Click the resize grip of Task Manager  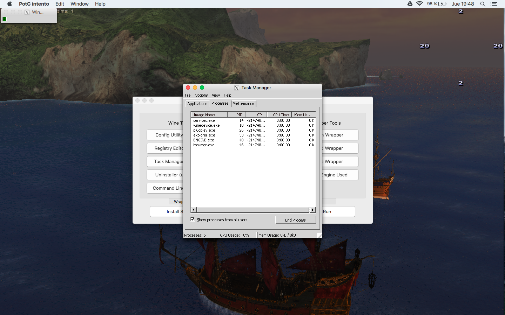click(319, 236)
